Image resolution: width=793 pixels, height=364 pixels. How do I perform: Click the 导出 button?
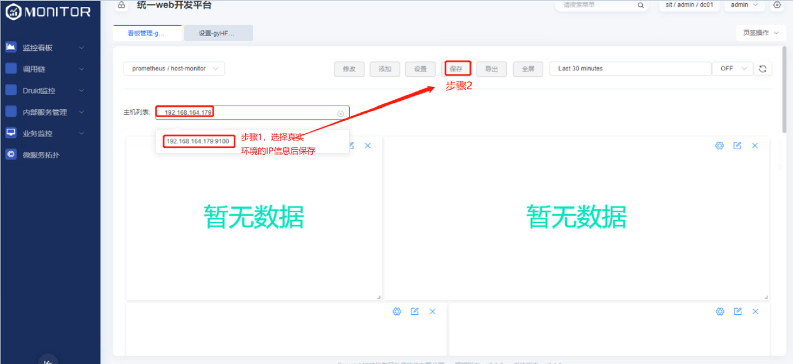click(492, 69)
